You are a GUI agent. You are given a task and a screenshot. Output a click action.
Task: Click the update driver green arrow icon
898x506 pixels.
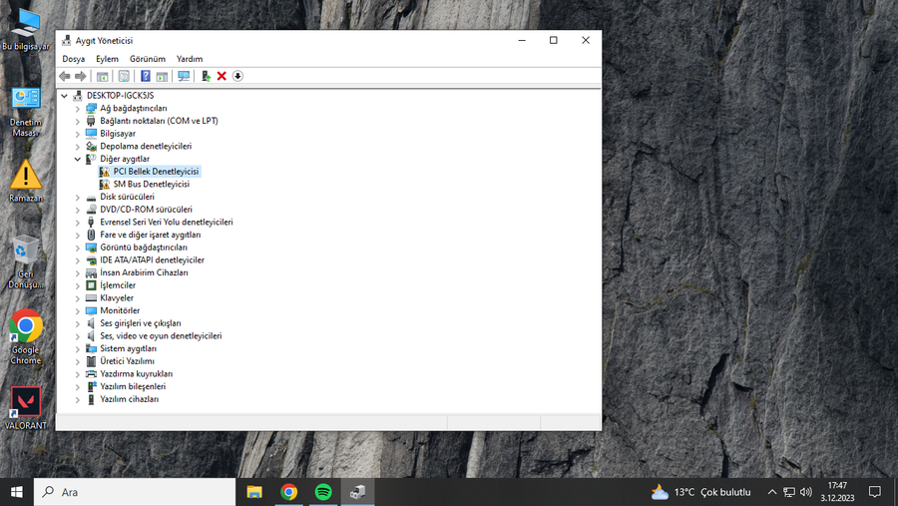click(x=206, y=76)
